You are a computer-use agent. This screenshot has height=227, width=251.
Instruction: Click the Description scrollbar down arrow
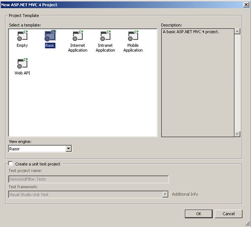[237, 134]
